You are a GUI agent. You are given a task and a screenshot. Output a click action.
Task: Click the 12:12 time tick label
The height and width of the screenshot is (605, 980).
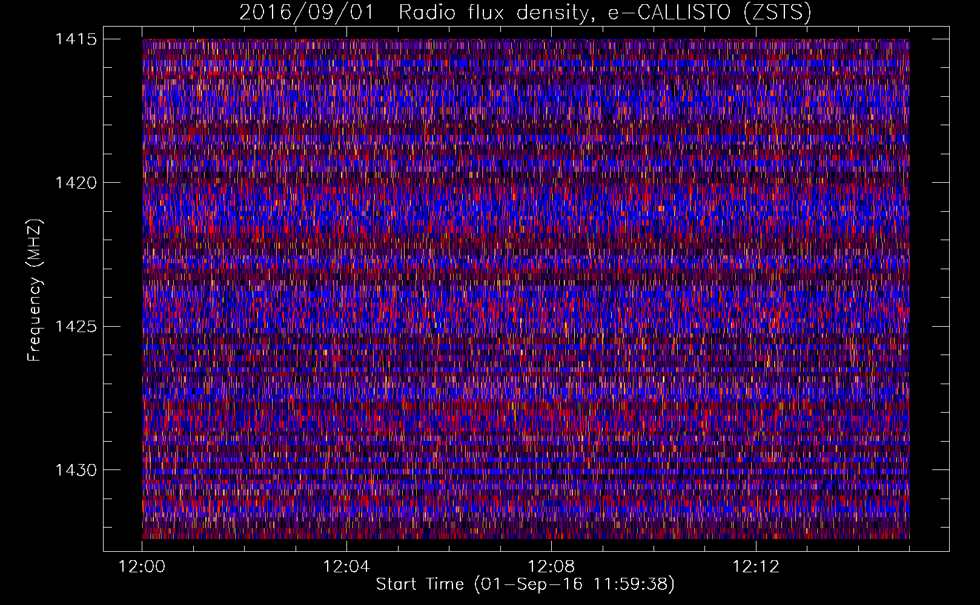756,566
